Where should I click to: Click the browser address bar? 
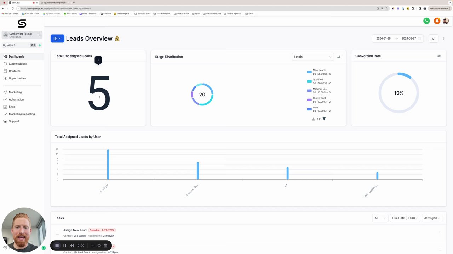click(x=198, y=8)
